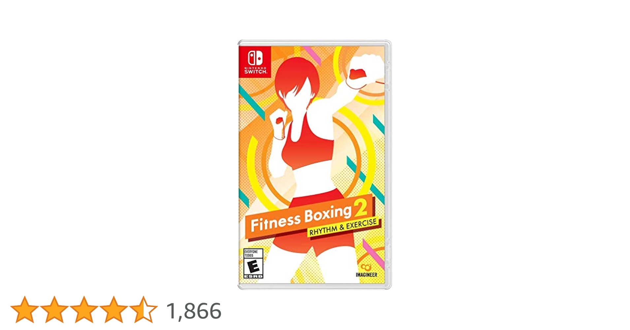Click the half-filled fifth rating star
Screen dimensions: 630x330
pyautogui.click(x=143, y=310)
